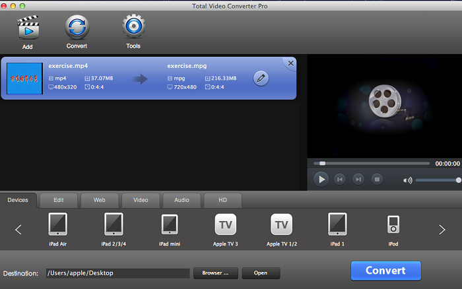This screenshot has width=462, height=289.
Task: Select the exercise.mp4 video thumbnail
Action: tap(24, 79)
